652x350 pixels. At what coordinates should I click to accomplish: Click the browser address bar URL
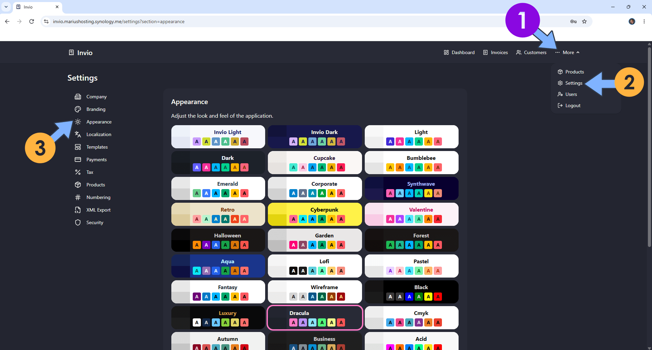click(119, 21)
